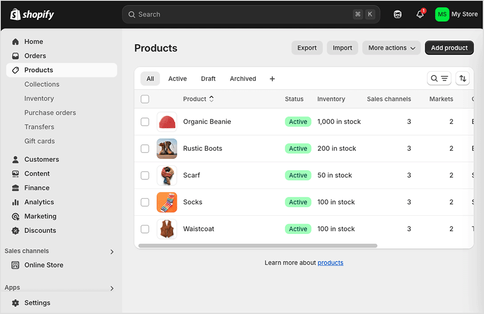
Task: Open the Waistcoat product name
Action: tap(198, 229)
